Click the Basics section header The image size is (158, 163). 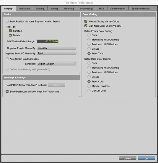tap(41, 14)
